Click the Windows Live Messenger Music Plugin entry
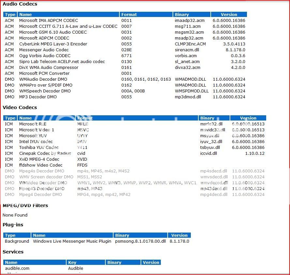The height and width of the screenshot is (275, 290). coord(72,241)
